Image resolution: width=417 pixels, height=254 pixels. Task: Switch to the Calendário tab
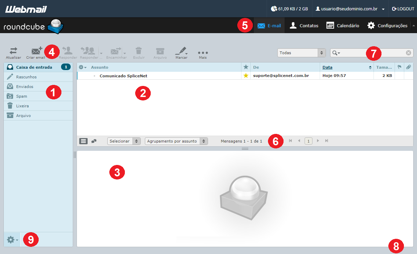(x=343, y=26)
